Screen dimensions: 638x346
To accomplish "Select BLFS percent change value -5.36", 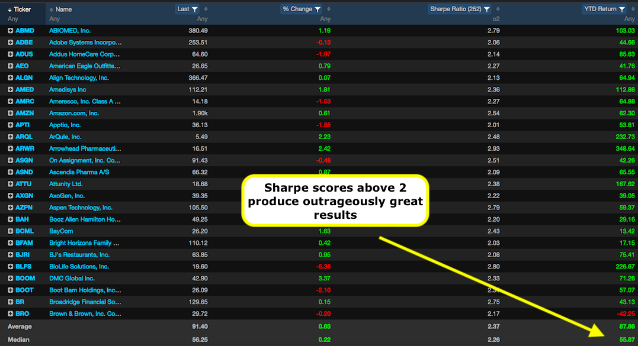I will [x=323, y=266].
